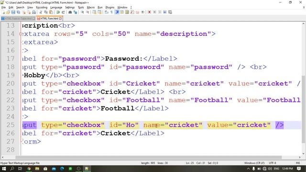306x172 pixels.
Task: Open Find dialog via binoculars icon
Action: [70, 12]
